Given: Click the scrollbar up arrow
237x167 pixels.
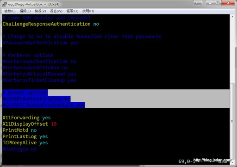Looking at the screenshot, I should 232,17.
